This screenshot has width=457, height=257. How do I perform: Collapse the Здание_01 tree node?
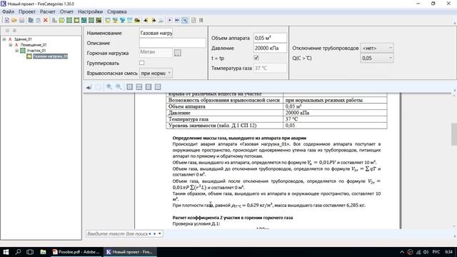(x=4, y=39)
